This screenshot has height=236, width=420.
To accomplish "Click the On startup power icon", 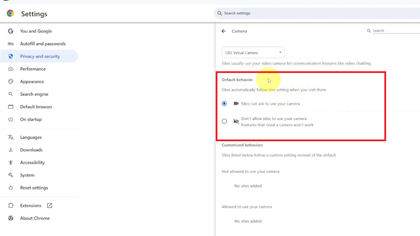I will pyautogui.click(x=11, y=119).
